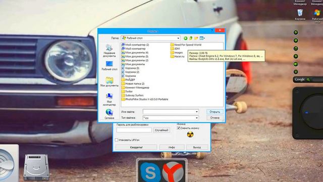The image size is (323, 182).
Task: Select the РАЙДЕР folder
Action: (x=128, y=80)
